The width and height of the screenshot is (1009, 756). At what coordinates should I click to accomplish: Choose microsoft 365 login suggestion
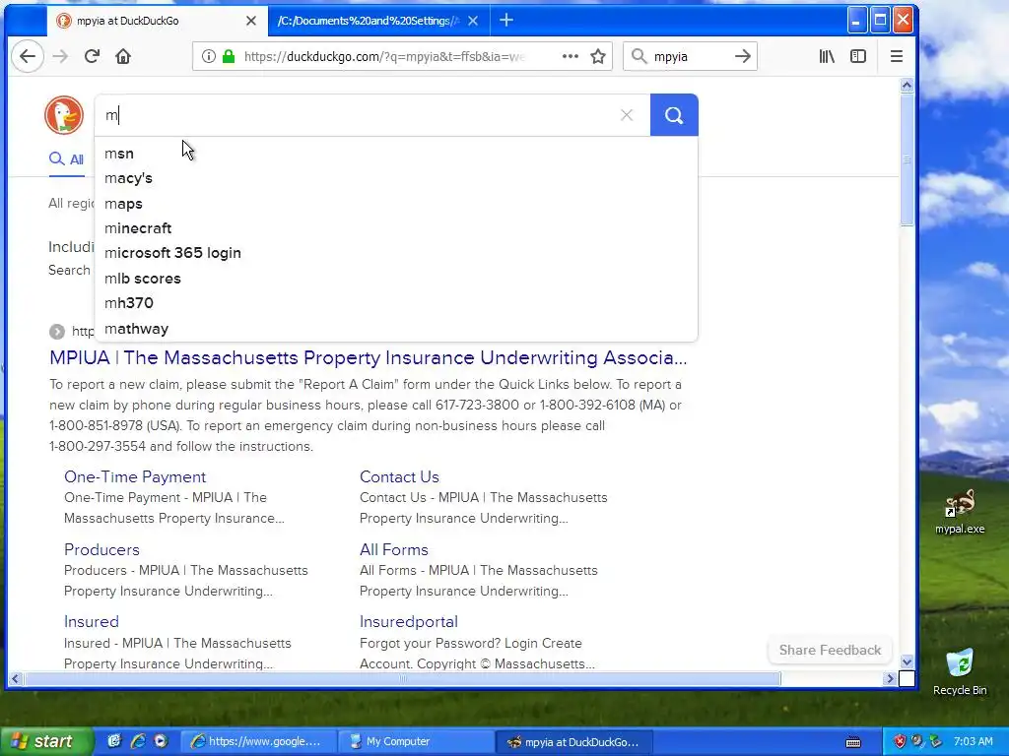click(x=396, y=253)
